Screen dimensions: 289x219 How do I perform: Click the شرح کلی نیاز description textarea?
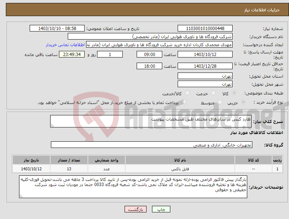click(151, 121)
